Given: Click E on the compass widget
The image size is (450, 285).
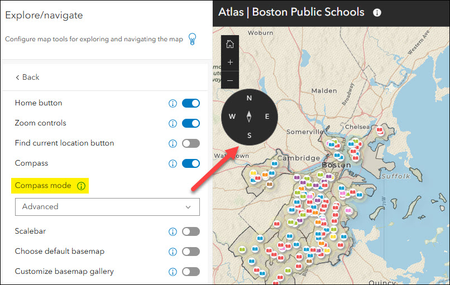Looking at the screenshot, I should click(267, 117).
